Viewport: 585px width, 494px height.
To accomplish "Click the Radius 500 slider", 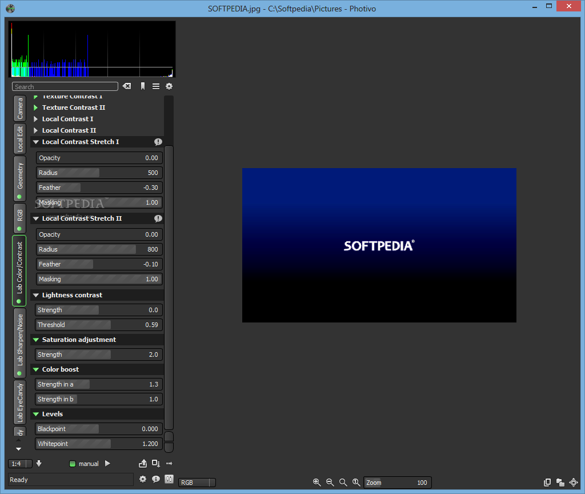I will (99, 173).
